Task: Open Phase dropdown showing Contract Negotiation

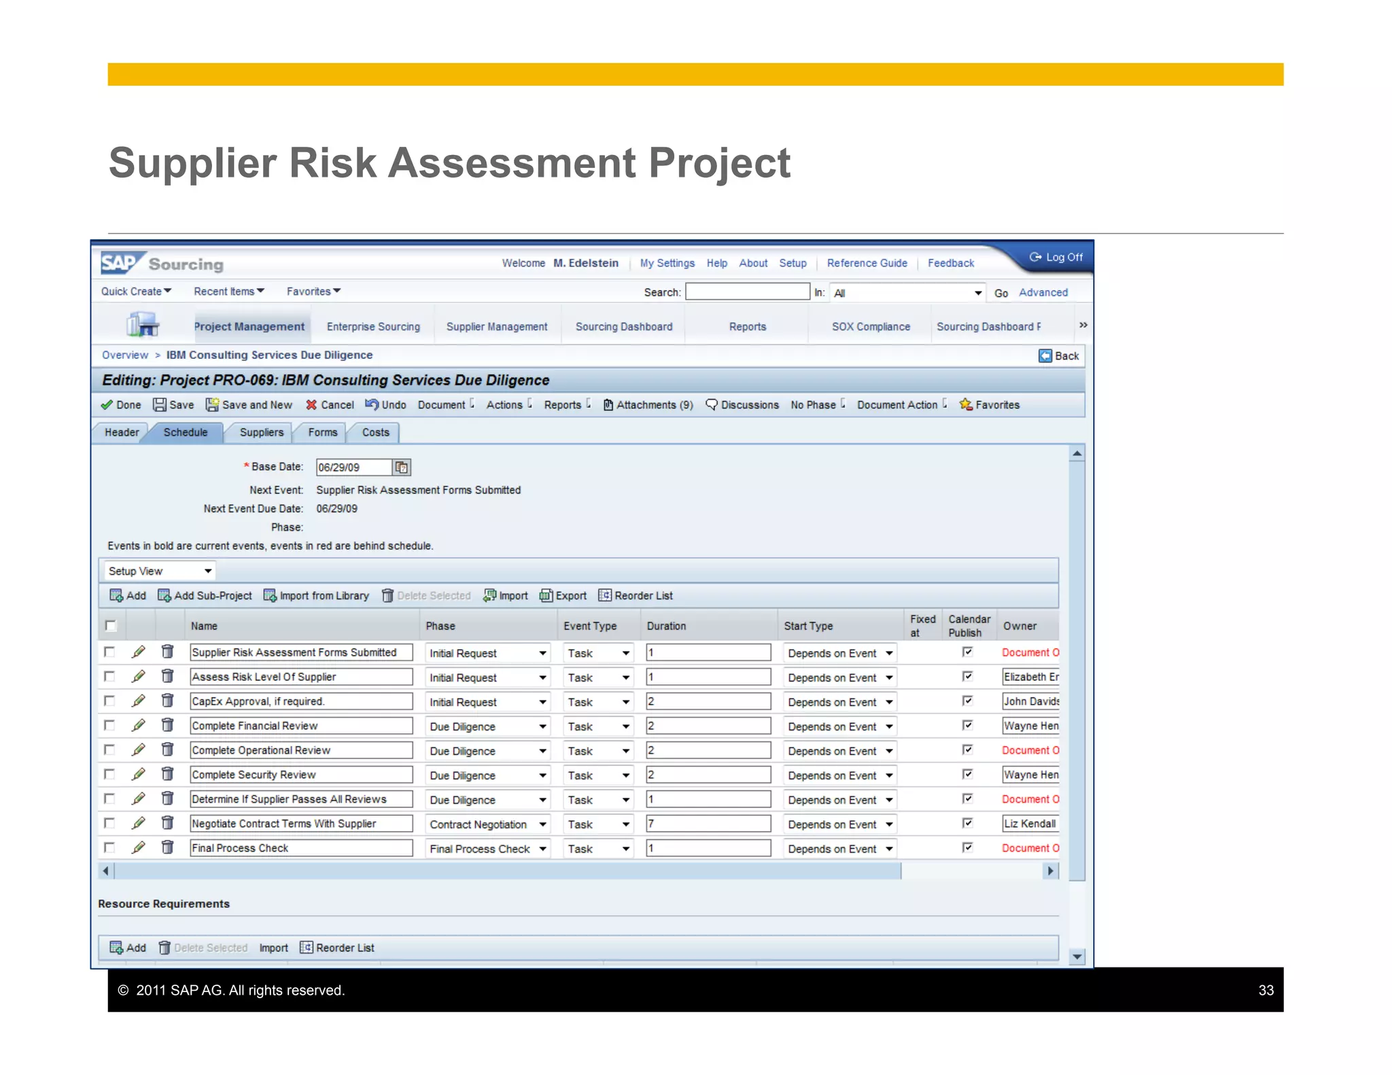Action: tap(487, 824)
